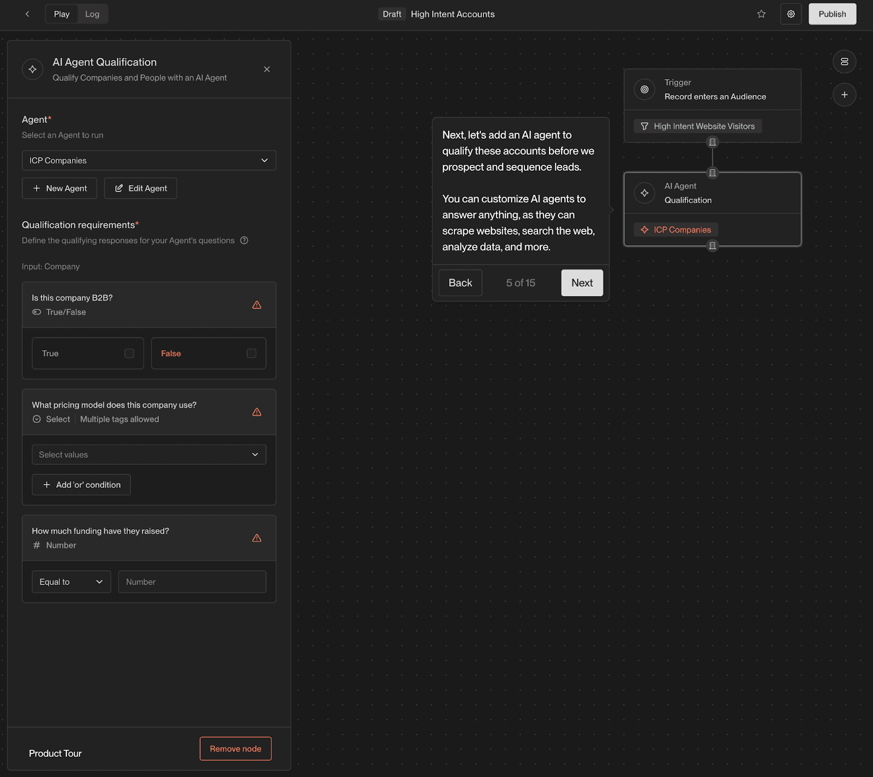Click the sparkle icon in the panel header

coord(33,69)
